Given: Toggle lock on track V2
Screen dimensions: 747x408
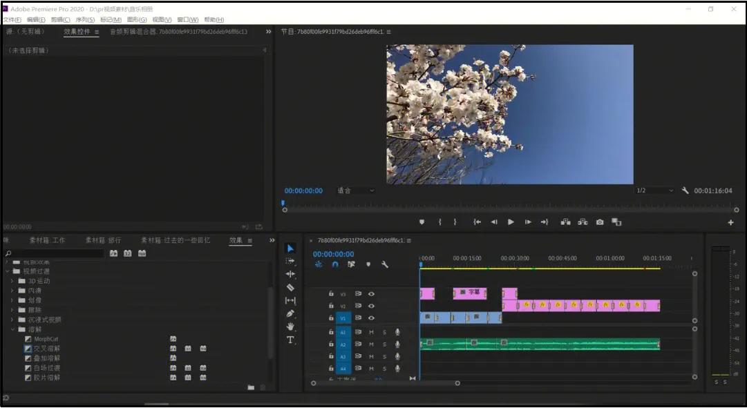Looking at the screenshot, I should point(331,305).
